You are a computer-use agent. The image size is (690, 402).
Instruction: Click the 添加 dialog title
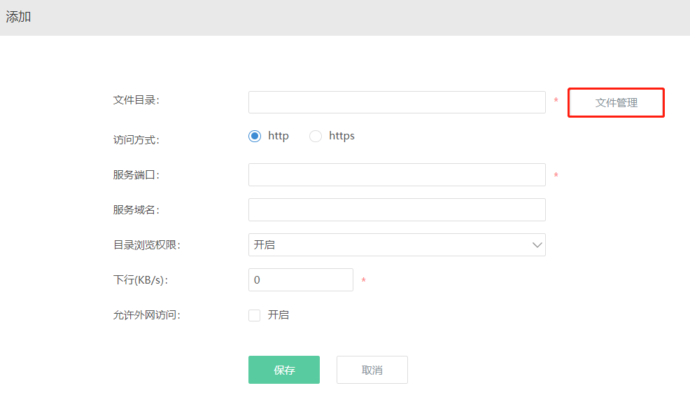[18, 17]
